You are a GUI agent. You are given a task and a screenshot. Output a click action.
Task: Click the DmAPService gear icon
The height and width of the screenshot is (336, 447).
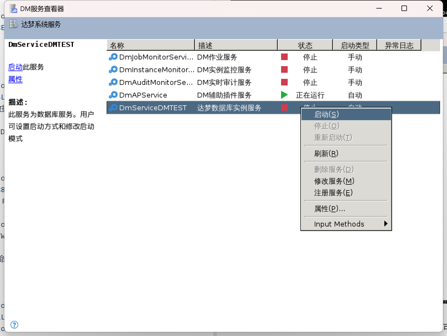point(113,95)
